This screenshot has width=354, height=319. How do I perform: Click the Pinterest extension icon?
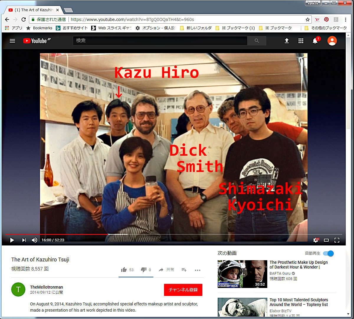pos(326,19)
